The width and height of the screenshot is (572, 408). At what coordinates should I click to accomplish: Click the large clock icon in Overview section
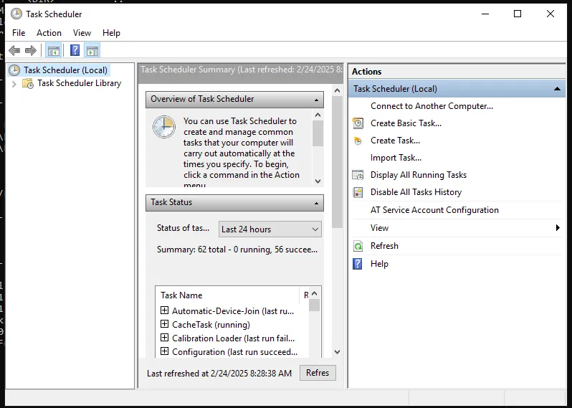(x=164, y=127)
